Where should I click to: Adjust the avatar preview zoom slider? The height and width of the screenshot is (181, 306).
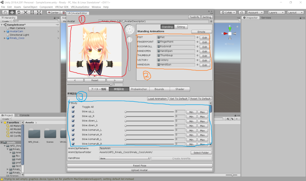coord(89,85)
